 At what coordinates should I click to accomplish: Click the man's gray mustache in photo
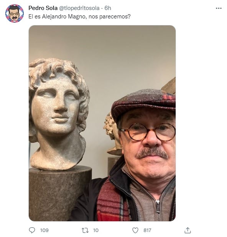point(153,153)
